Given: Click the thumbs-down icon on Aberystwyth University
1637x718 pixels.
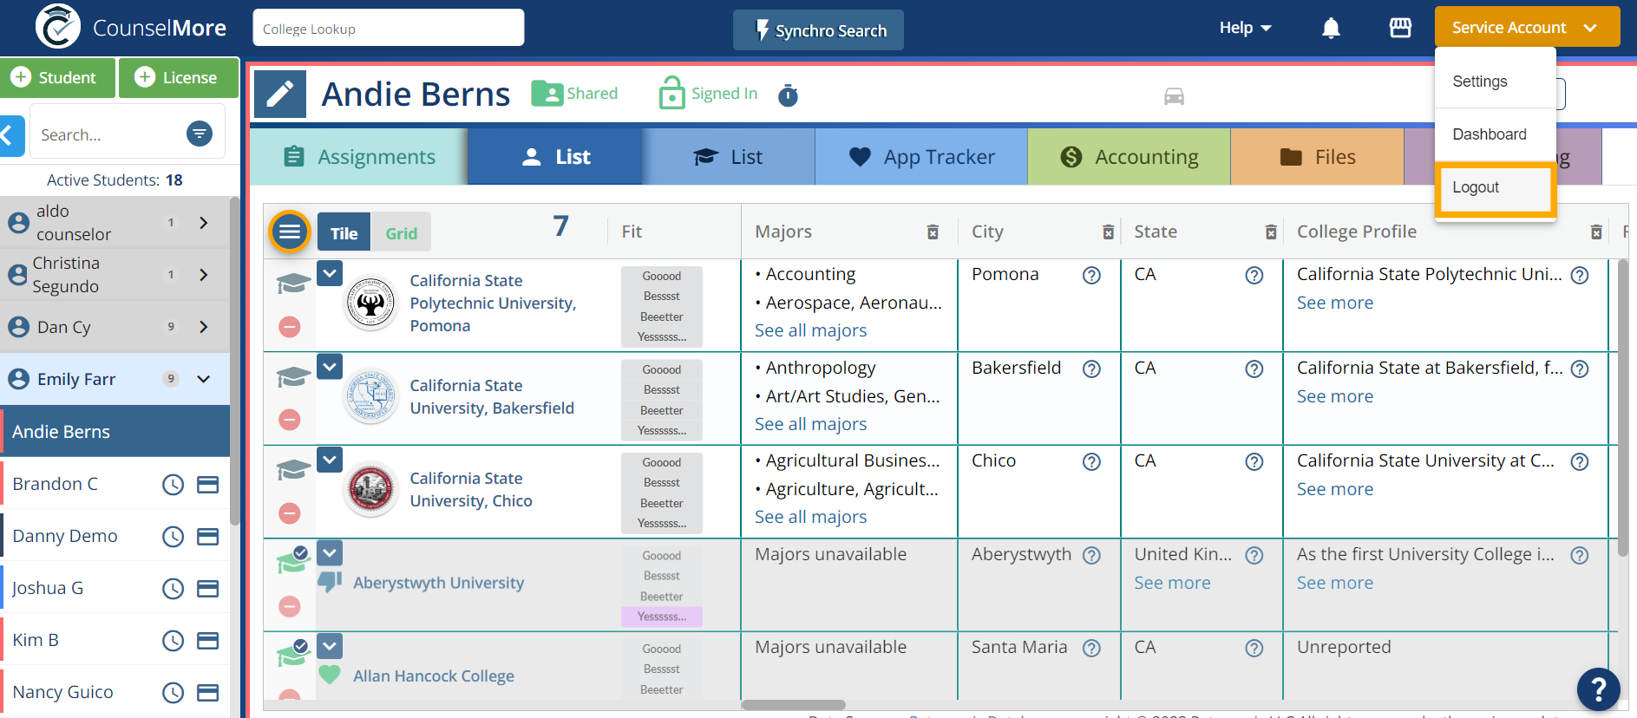Looking at the screenshot, I should (x=330, y=582).
